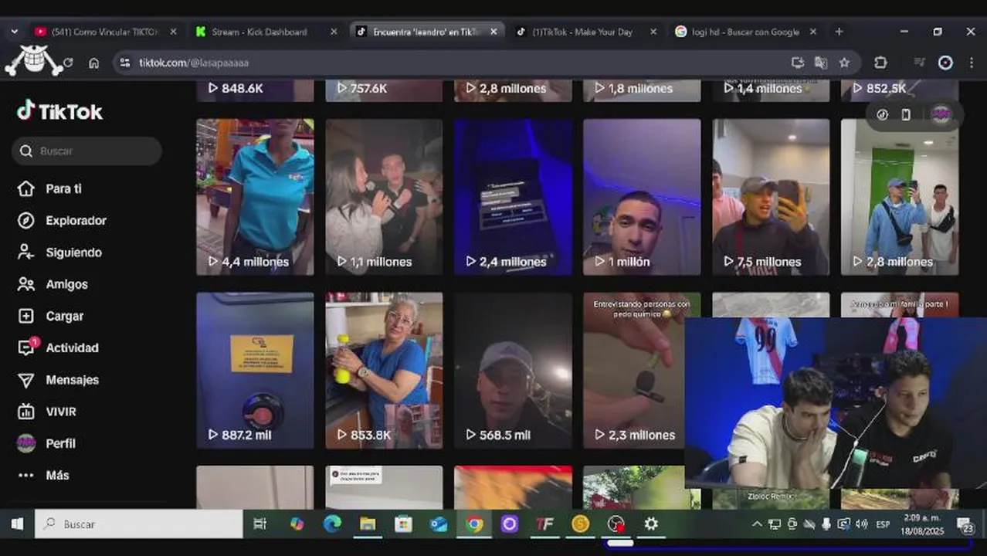Go to Chrome home page button
987x556 pixels.
93,63
